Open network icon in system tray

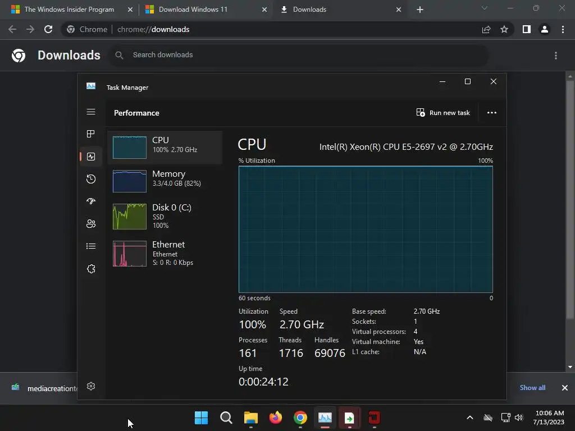[506, 418]
